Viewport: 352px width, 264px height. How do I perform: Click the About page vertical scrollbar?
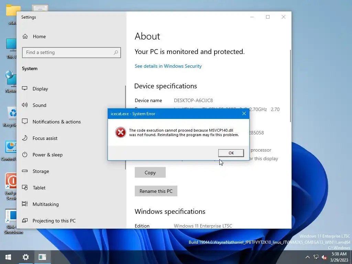290,86
